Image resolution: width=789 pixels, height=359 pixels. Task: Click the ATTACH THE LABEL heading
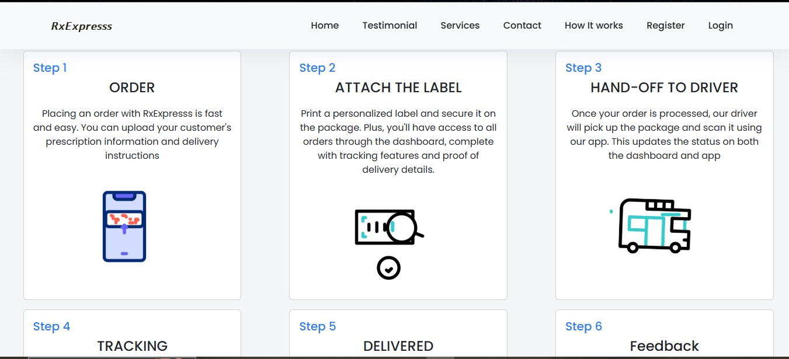coord(398,88)
